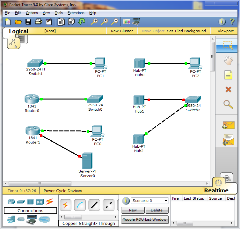Click the scenario info icon
The image size is (240, 229).
click(126, 201)
